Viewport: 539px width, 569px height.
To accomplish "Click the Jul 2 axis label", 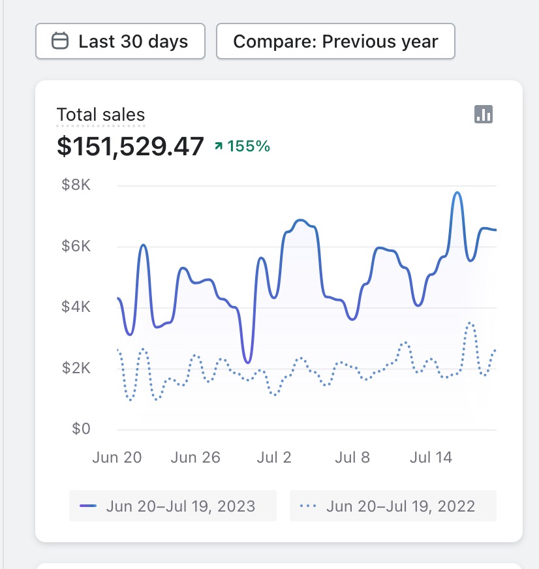I will (x=274, y=457).
